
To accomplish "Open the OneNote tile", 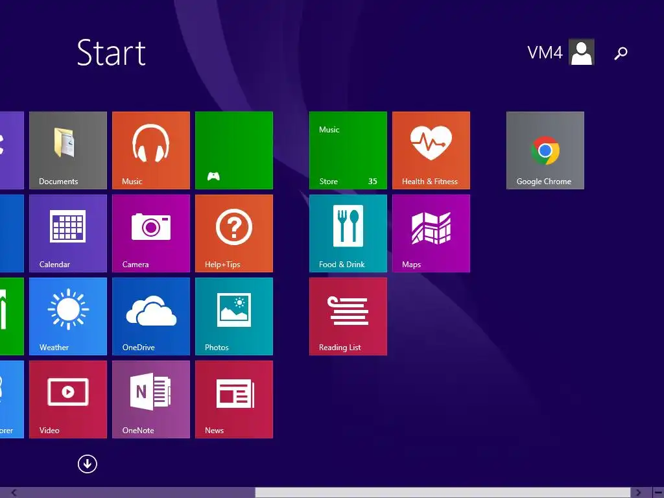I will pyautogui.click(x=150, y=399).
